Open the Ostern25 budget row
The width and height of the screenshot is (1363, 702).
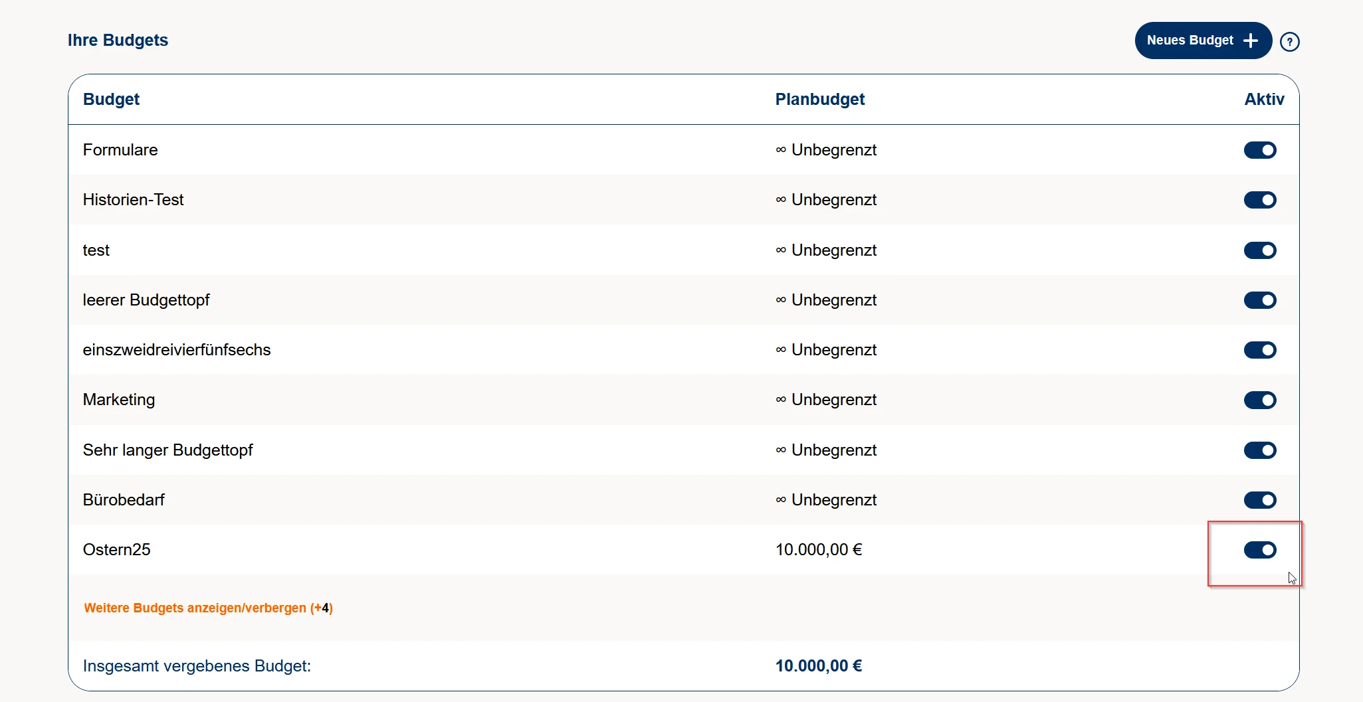point(116,550)
